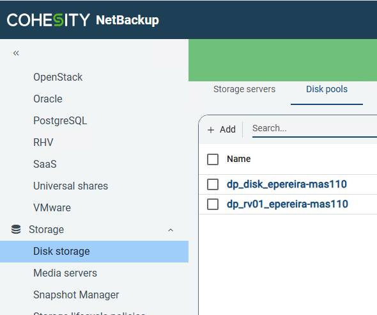This screenshot has width=377, height=315.
Task: Tick the Name header select-all checkbox
Action: tap(213, 159)
